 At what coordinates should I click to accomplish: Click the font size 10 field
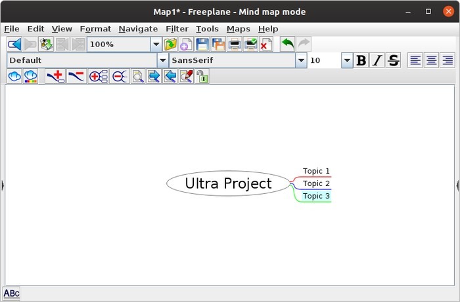325,60
